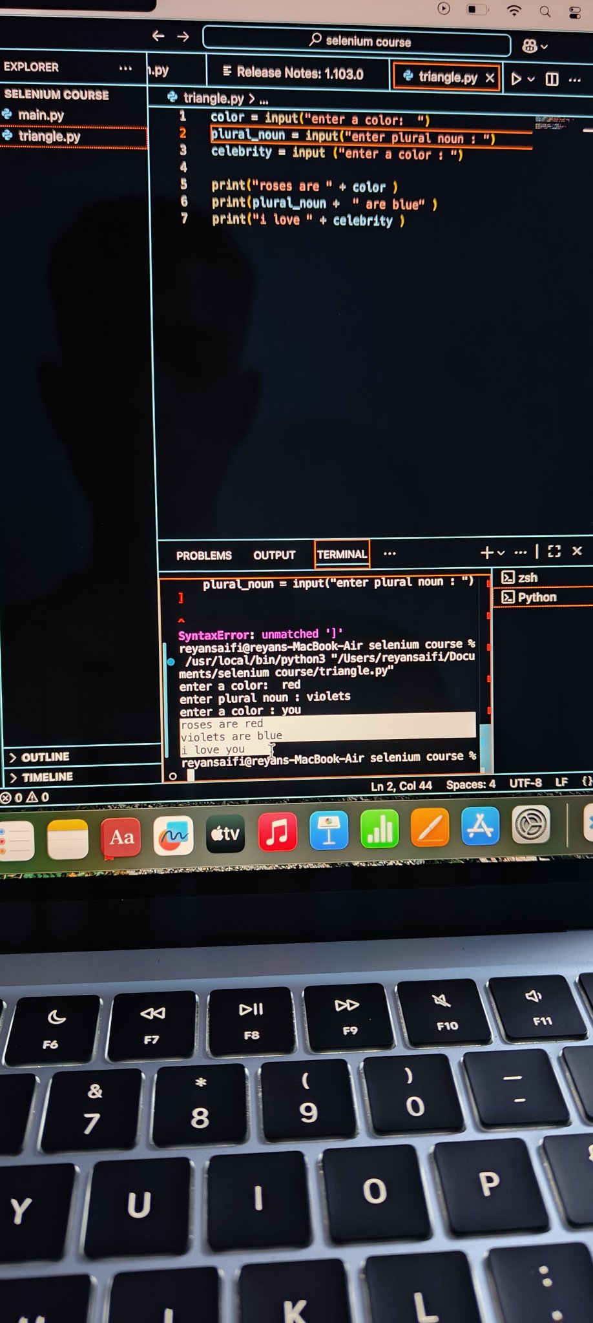Go forward with the right arrow
This screenshot has width=593, height=1323.
point(183,36)
